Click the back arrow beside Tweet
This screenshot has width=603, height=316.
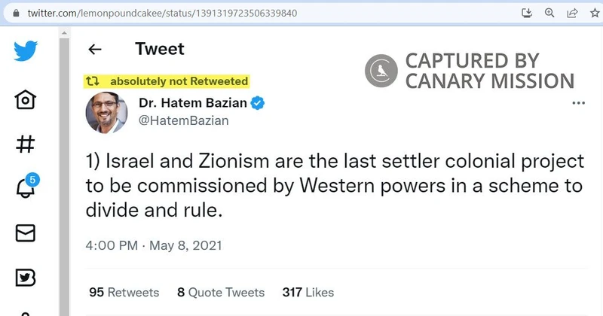coord(95,50)
